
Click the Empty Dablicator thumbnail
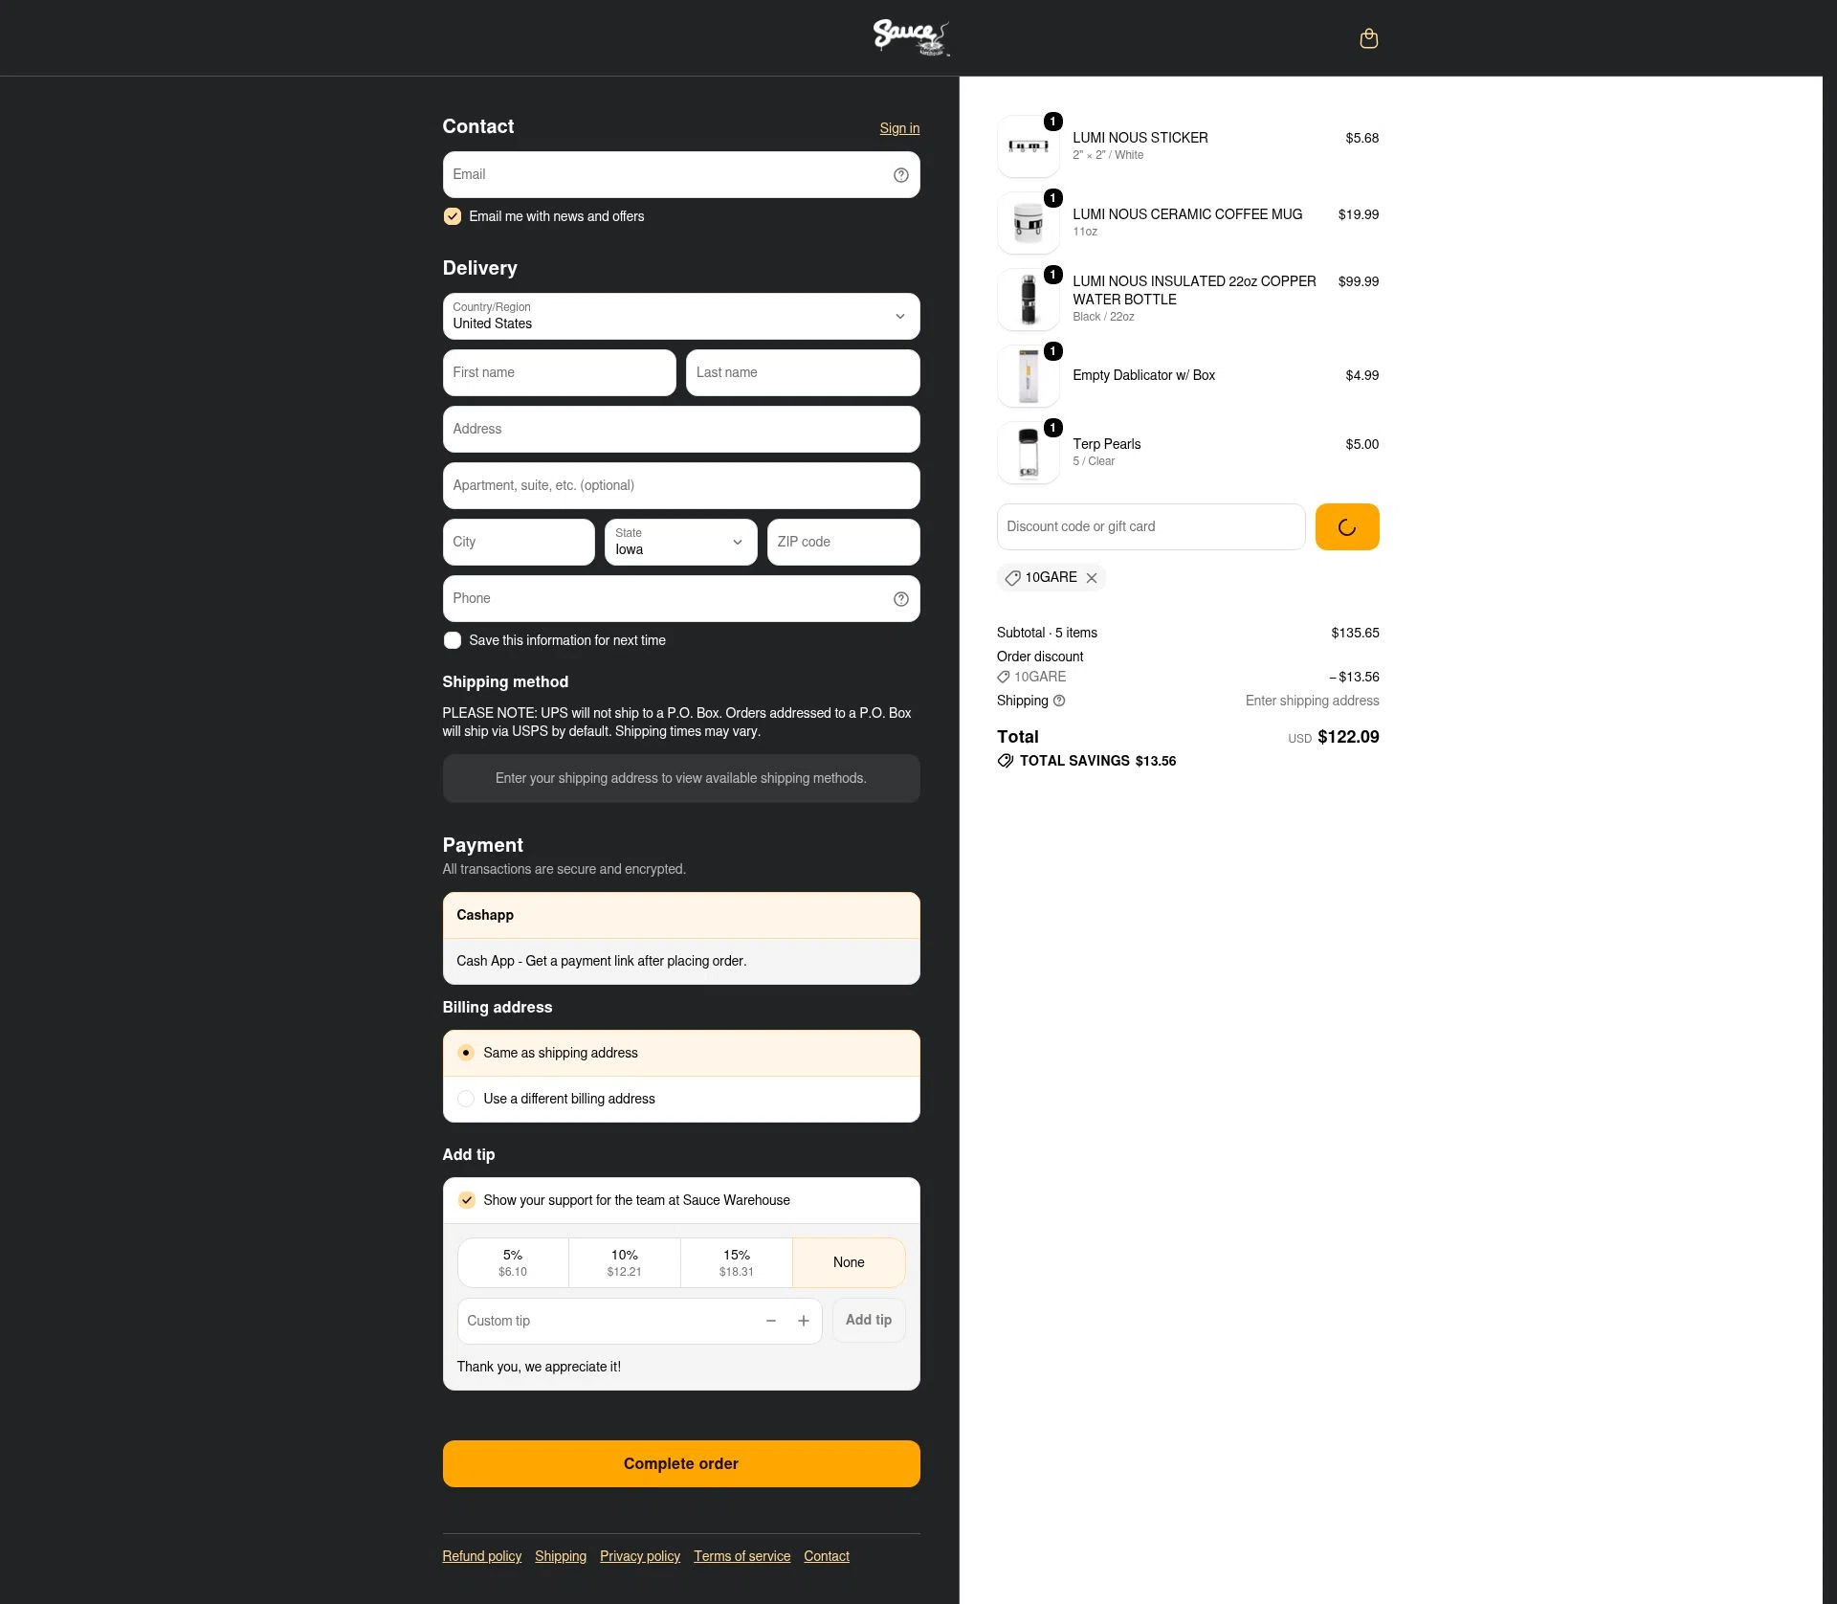(x=1029, y=376)
